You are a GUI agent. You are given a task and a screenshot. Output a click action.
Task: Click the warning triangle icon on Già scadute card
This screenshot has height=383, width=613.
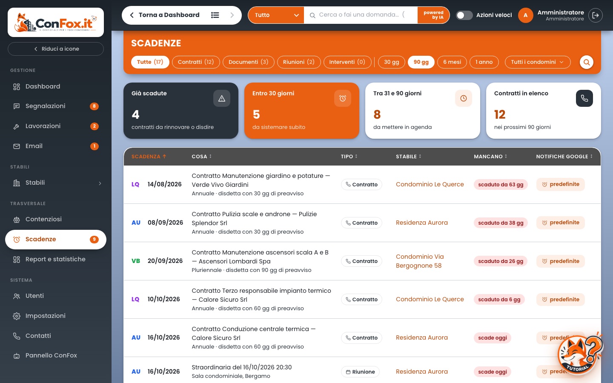[222, 98]
